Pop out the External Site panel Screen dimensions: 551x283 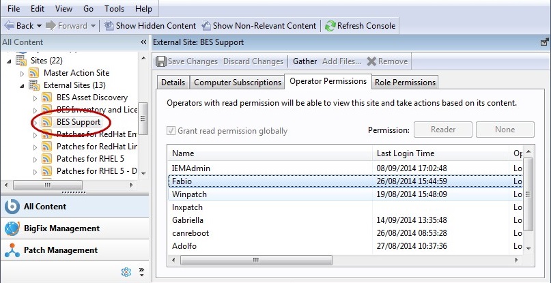pos(544,42)
